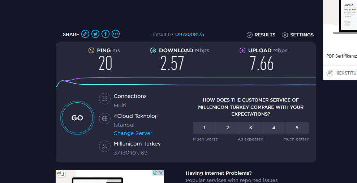Viewport: 357px width, 183px height.
Task: Click the yellow PING icon
Action: [91, 50]
